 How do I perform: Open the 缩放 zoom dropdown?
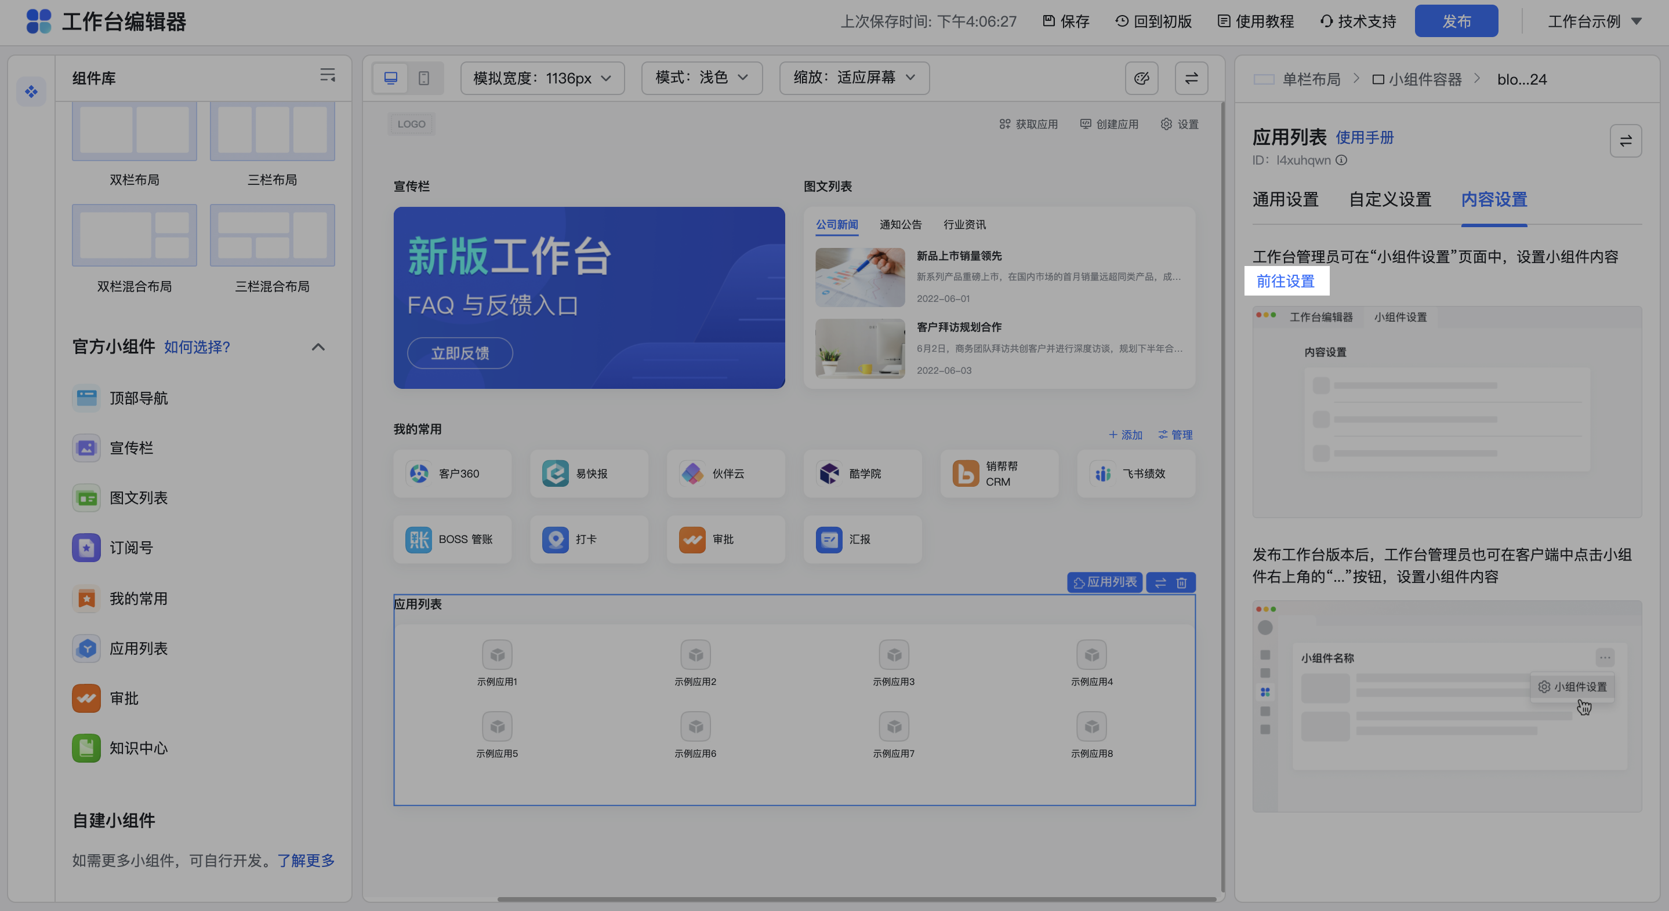(854, 78)
